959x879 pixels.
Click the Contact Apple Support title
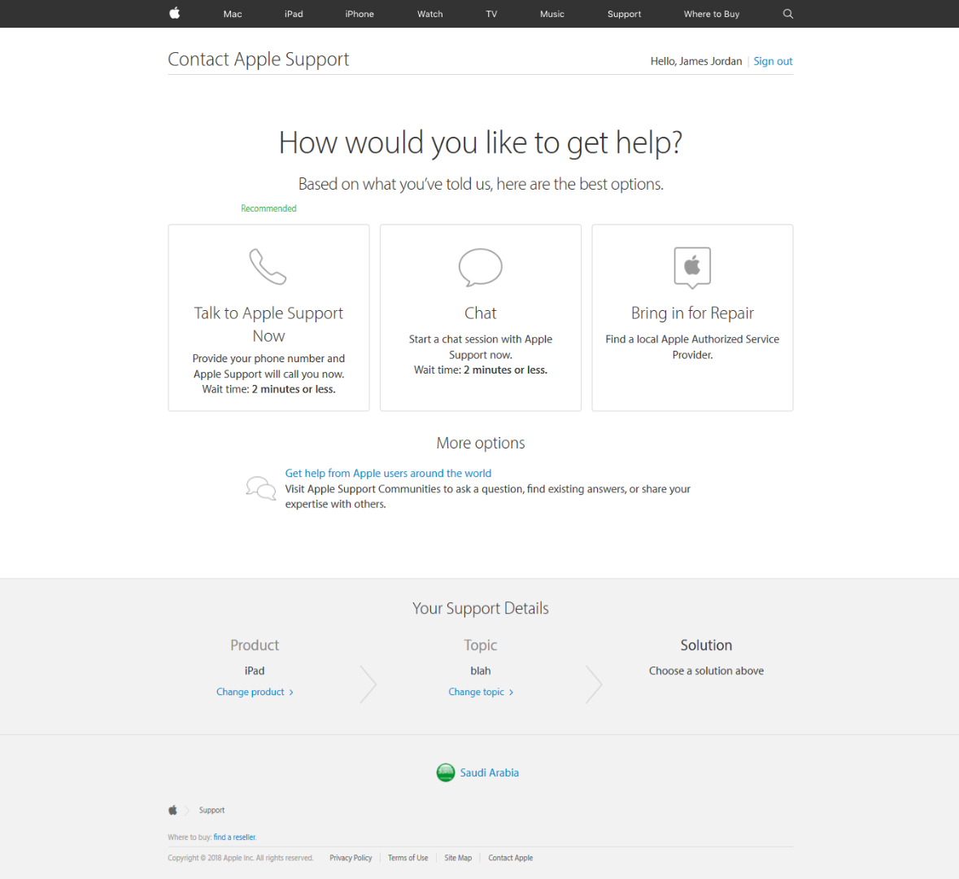pos(258,59)
